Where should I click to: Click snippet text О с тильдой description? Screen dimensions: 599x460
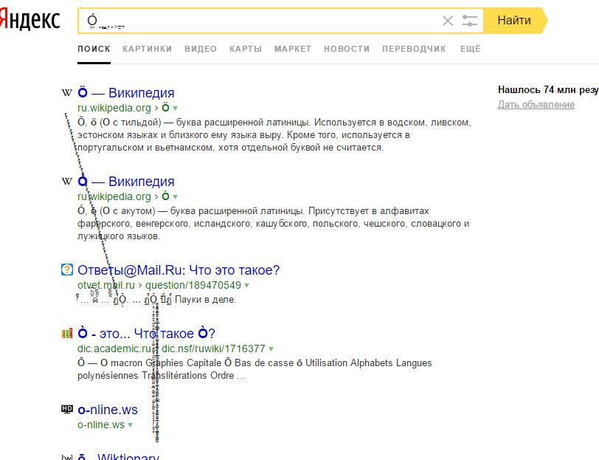pos(274,135)
